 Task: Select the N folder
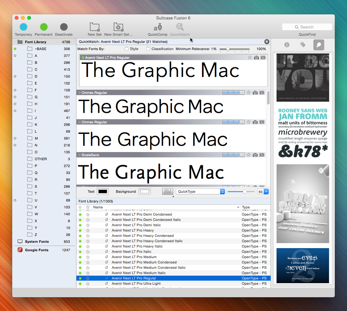coord(44,145)
